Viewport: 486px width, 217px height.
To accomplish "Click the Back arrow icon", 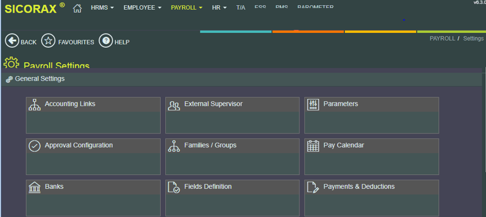I will click(12, 41).
